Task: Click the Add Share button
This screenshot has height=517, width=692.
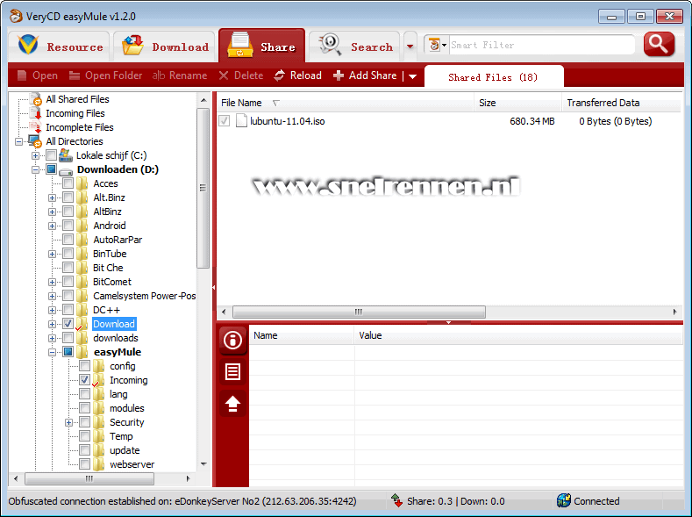Action: point(365,75)
